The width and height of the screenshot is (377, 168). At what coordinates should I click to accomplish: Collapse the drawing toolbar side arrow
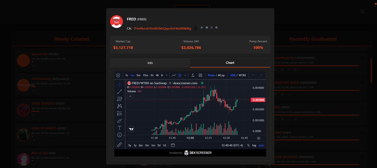(x=125, y=135)
